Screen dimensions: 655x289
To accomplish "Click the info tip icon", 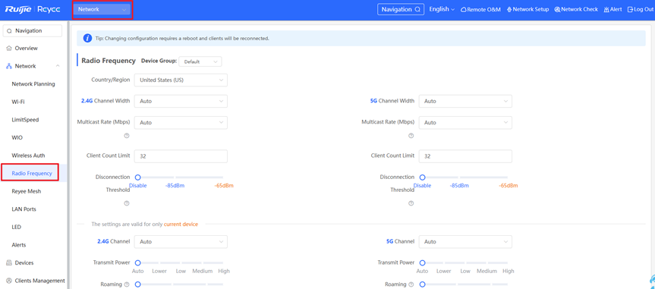I will pyautogui.click(x=87, y=38).
